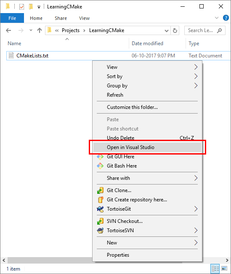Open Explorer help with question mark icon

tap(226, 18)
